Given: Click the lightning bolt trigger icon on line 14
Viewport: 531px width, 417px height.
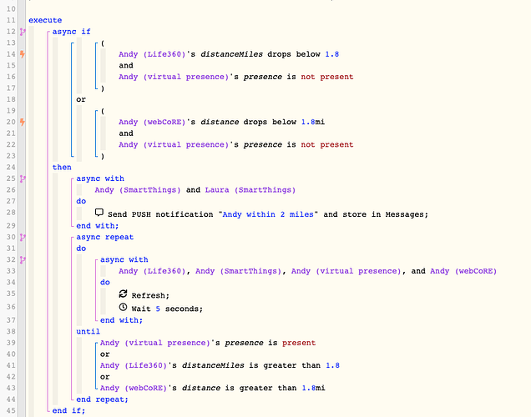Looking at the screenshot, I should [23, 54].
